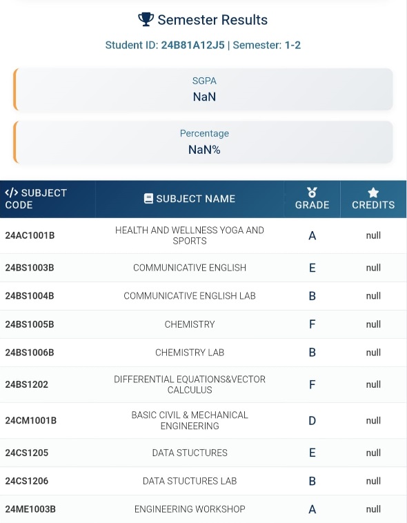Click the Student ID 24B81A12J5 text
The width and height of the screenshot is (407, 523).
165,45
